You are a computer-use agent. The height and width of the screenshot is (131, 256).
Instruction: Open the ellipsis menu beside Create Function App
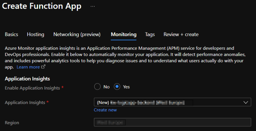point(93,6)
